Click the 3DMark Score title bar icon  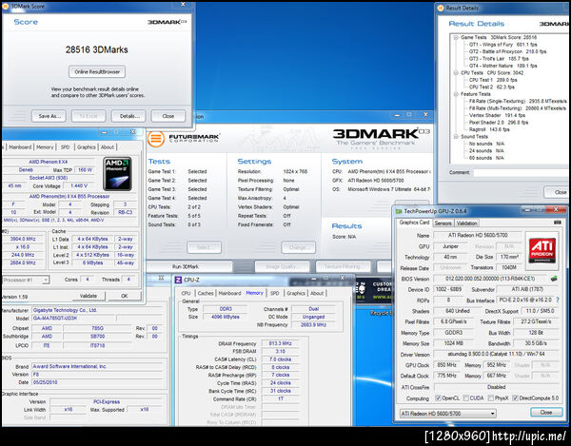(x=5, y=7)
